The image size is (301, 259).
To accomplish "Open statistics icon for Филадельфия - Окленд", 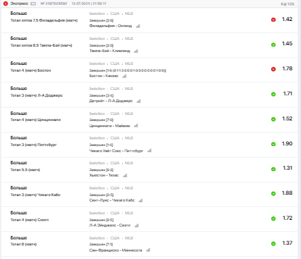I will 138,26.
